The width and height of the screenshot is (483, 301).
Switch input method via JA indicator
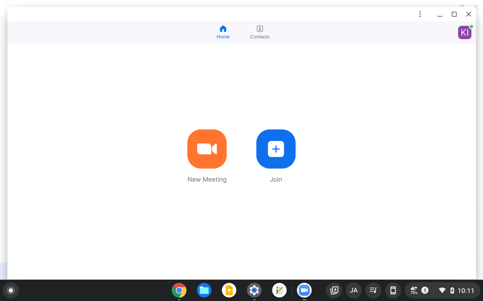[x=354, y=290]
